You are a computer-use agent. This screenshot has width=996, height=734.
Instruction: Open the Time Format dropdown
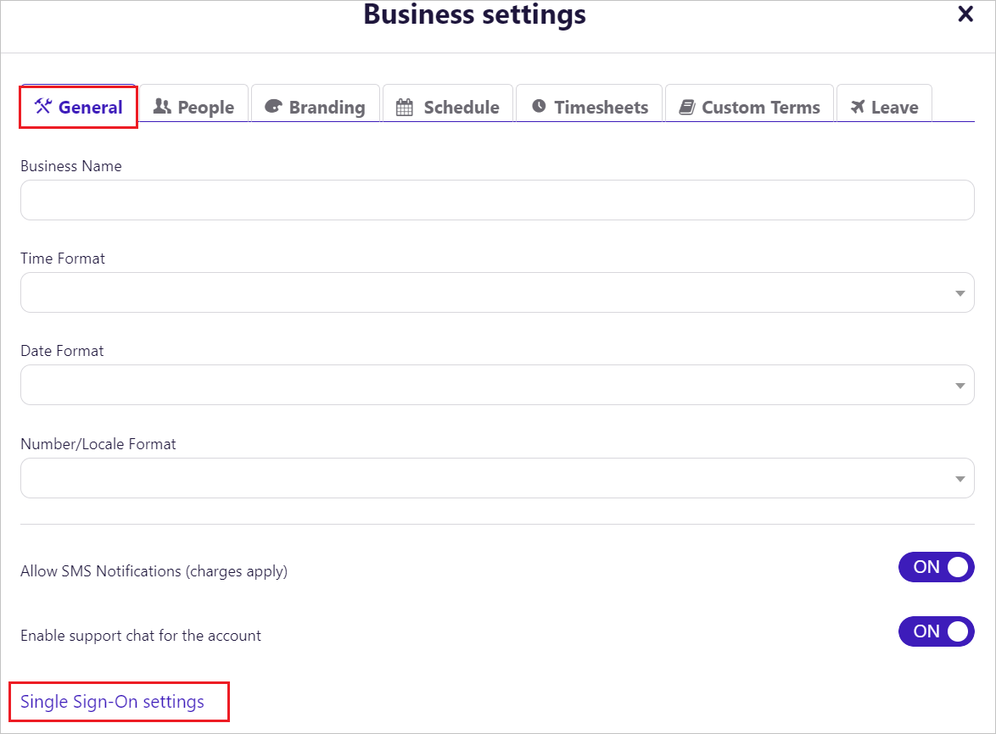pos(960,292)
